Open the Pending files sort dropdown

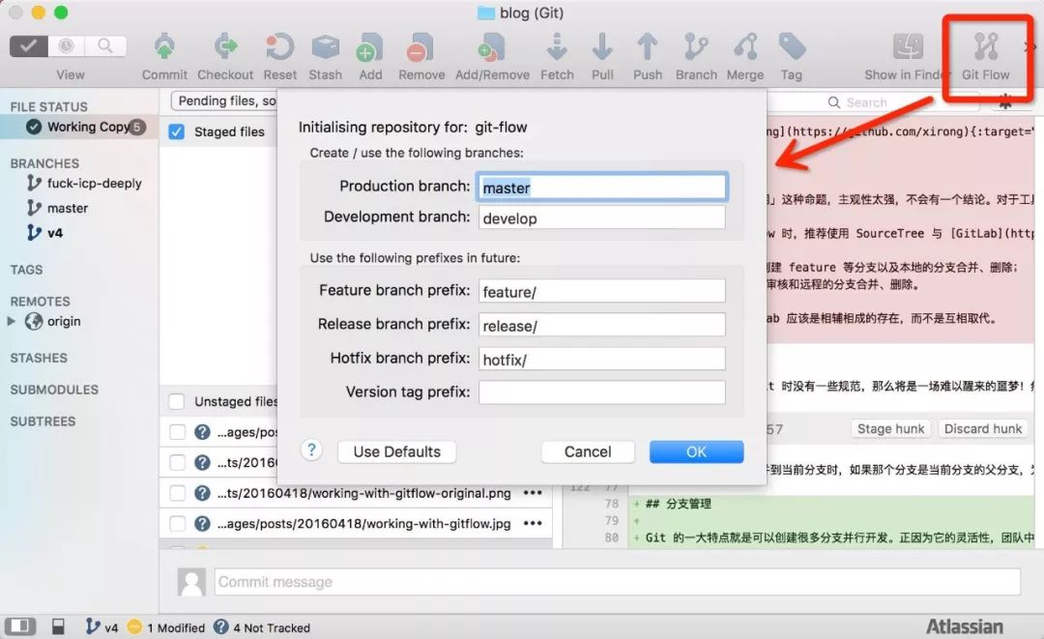[224, 102]
